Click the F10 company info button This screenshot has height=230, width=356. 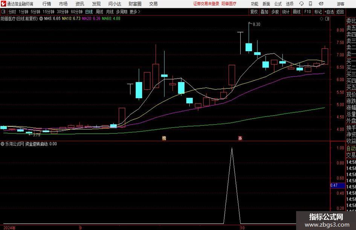[307, 12]
